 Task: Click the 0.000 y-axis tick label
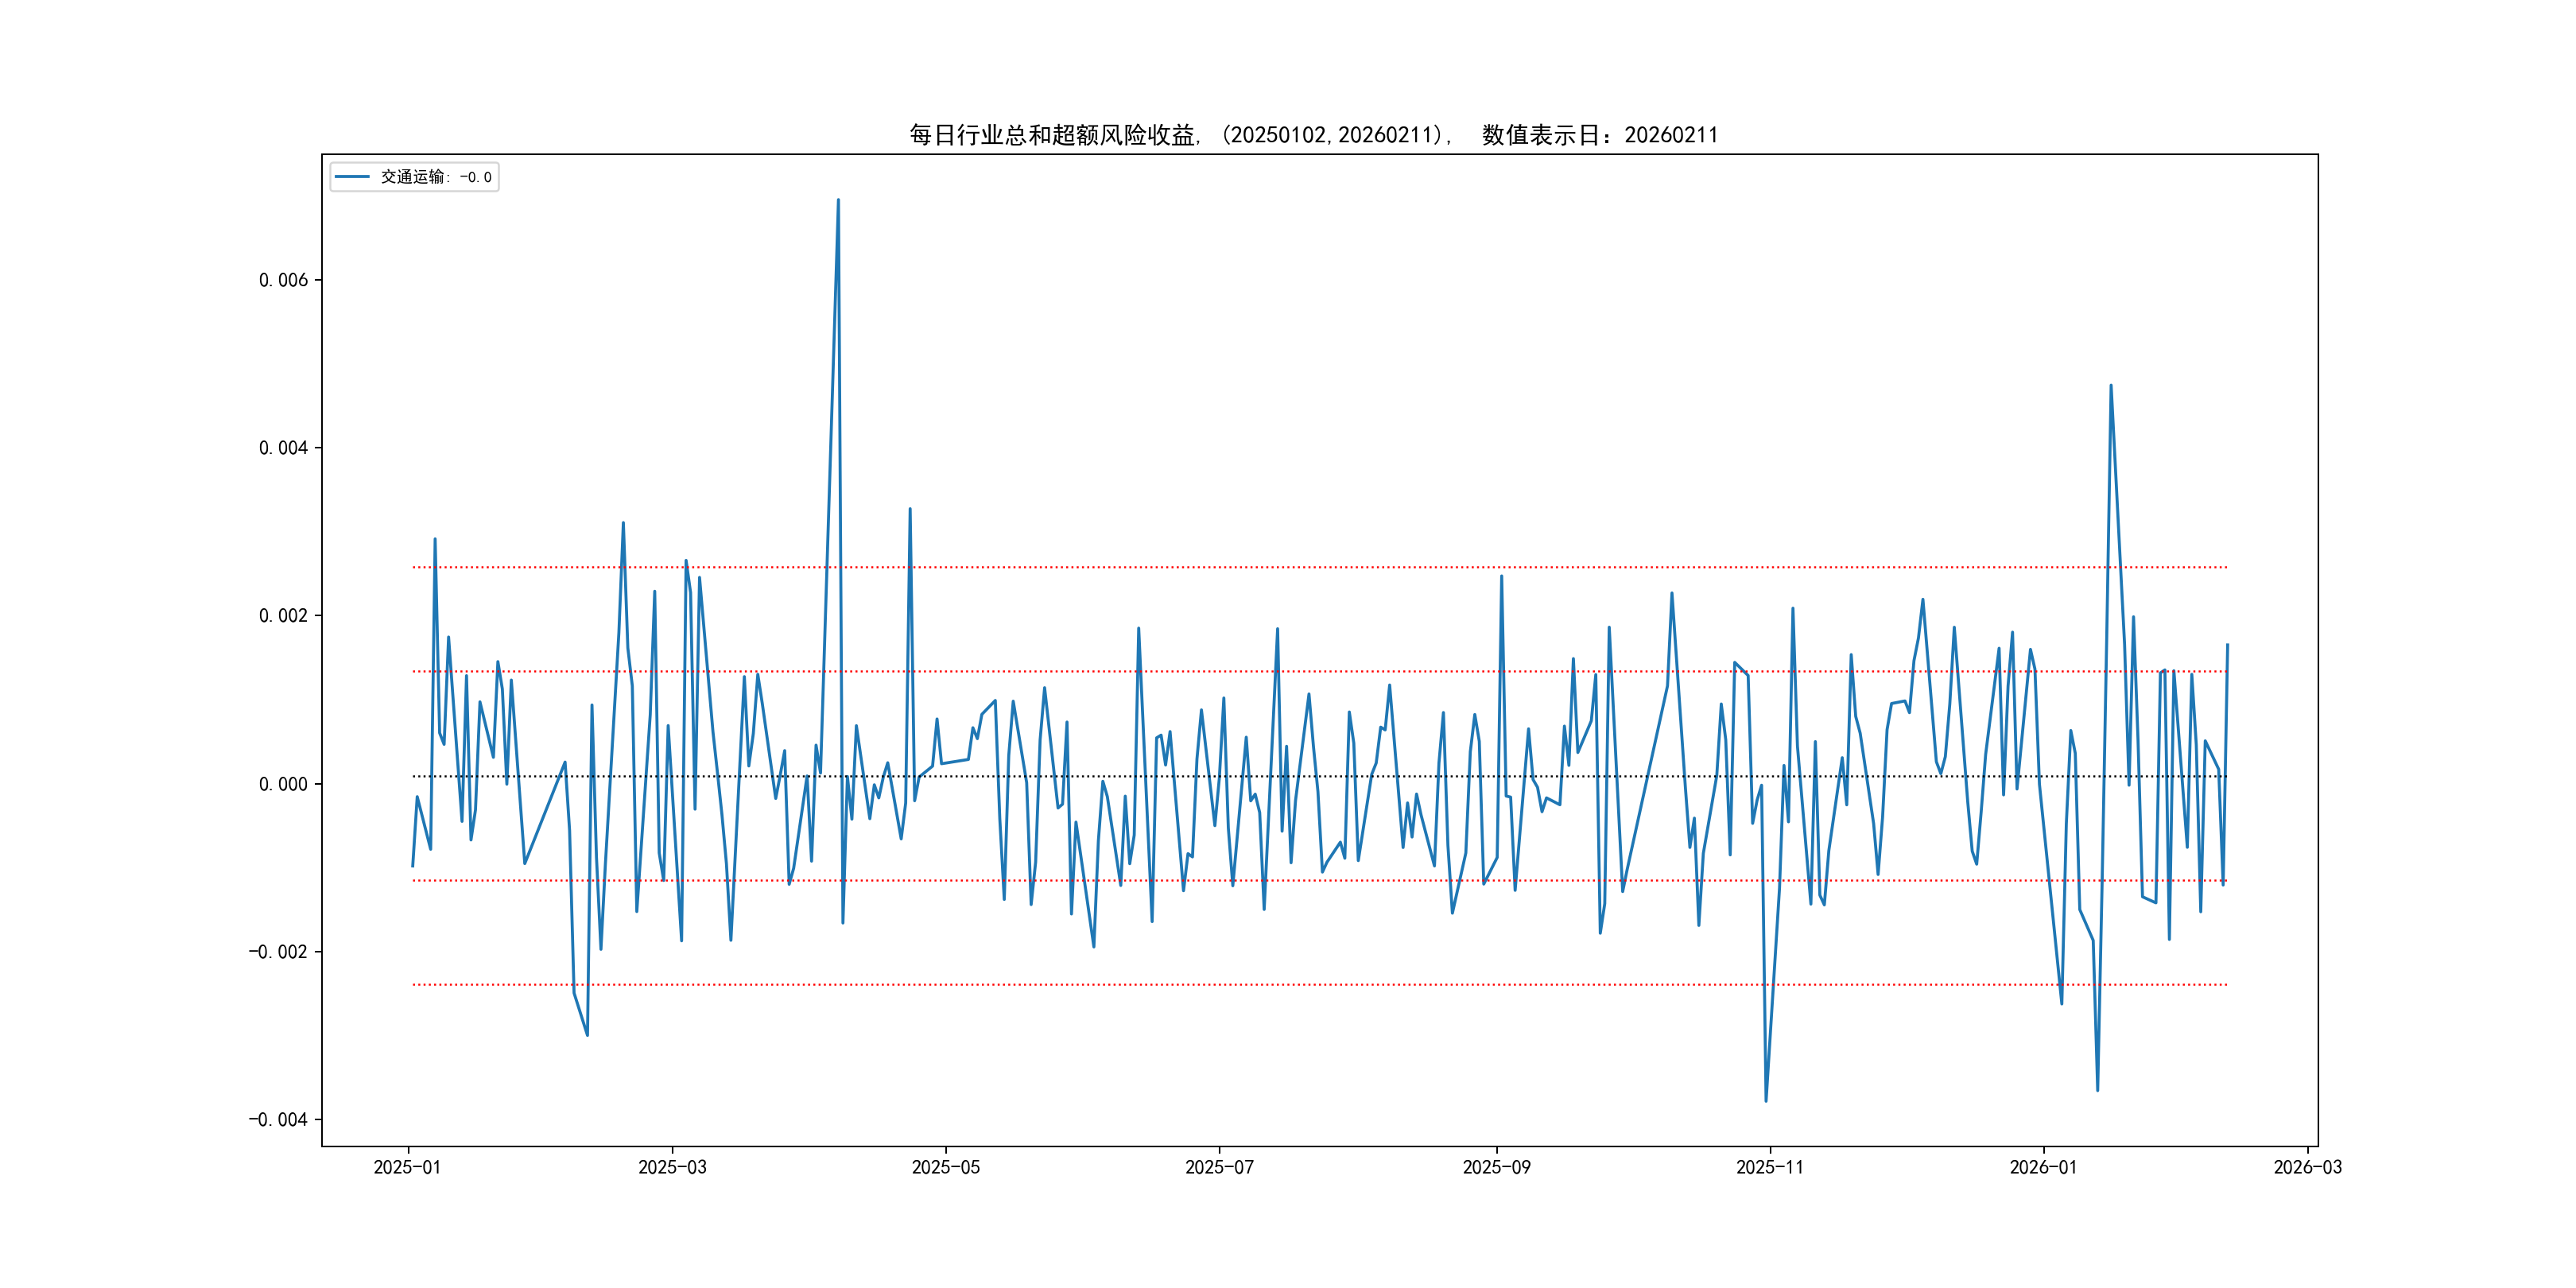pyautogui.click(x=283, y=784)
